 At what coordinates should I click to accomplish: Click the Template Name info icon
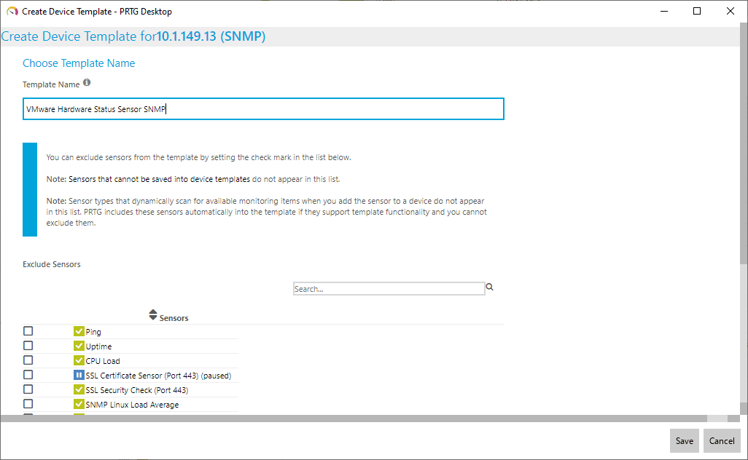[x=87, y=82]
